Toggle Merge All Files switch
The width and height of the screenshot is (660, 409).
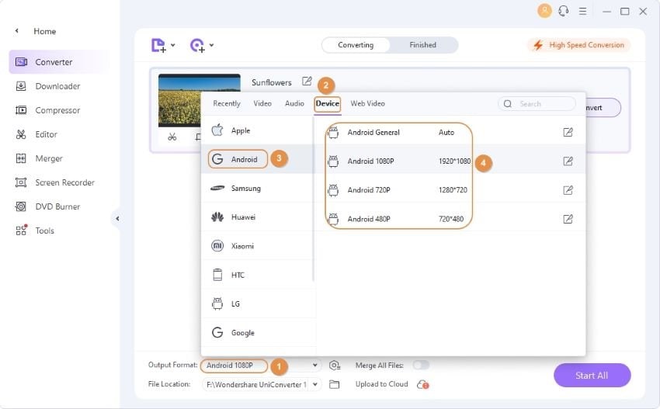point(421,365)
